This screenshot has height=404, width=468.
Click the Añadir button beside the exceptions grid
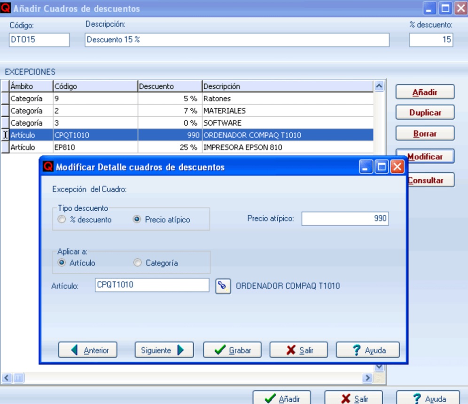tap(424, 91)
